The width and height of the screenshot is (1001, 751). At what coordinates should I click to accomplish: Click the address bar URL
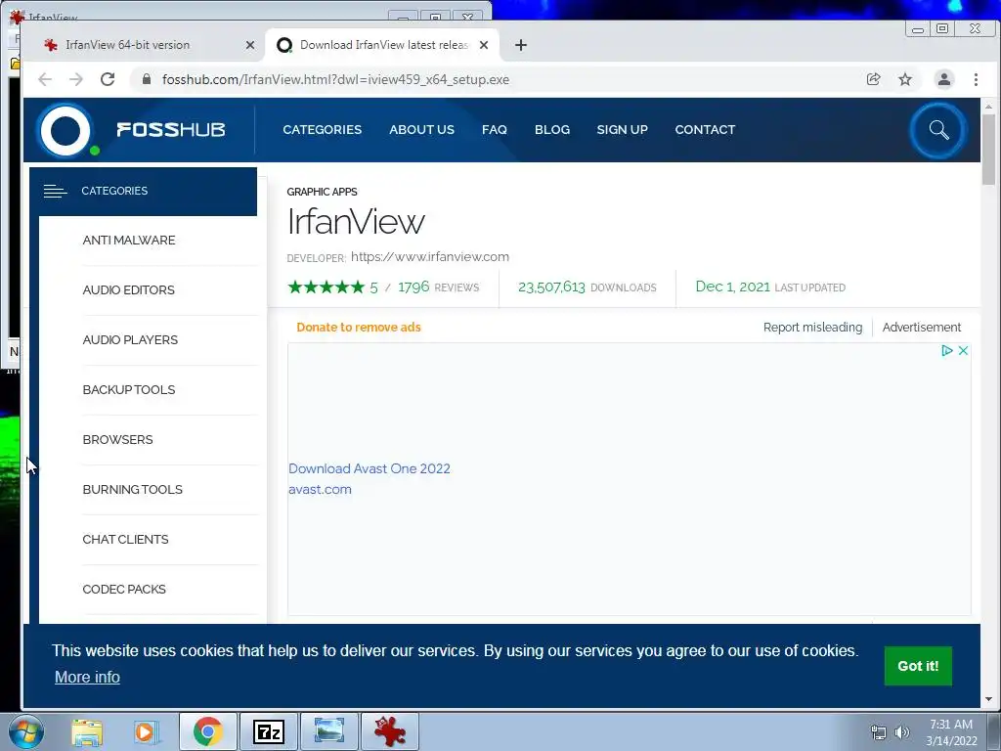pos(335,80)
